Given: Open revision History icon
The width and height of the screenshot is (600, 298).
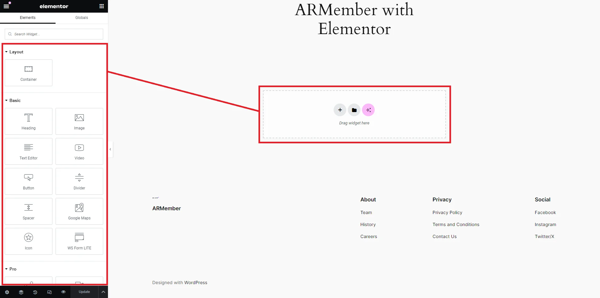Looking at the screenshot, I should tap(35, 292).
